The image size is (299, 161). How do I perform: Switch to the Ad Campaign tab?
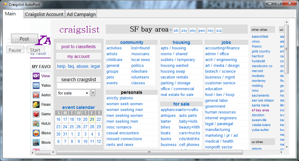click(81, 14)
